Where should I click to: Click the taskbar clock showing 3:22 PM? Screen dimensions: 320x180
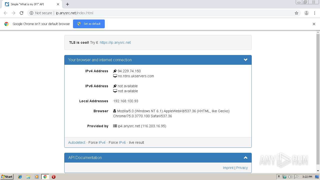[307, 177]
